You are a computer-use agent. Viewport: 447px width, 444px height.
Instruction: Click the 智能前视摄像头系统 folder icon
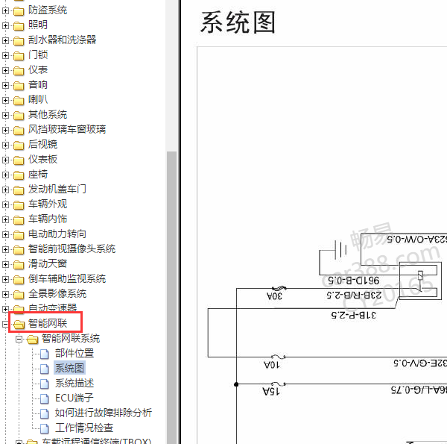19,250
